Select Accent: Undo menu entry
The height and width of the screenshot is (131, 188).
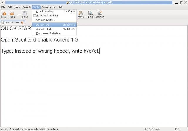click(54, 29)
